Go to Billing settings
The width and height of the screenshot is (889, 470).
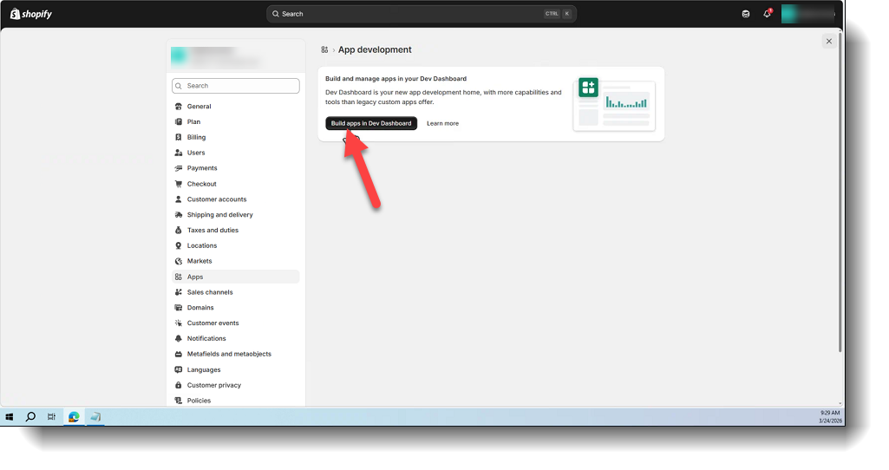tap(236, 137)
